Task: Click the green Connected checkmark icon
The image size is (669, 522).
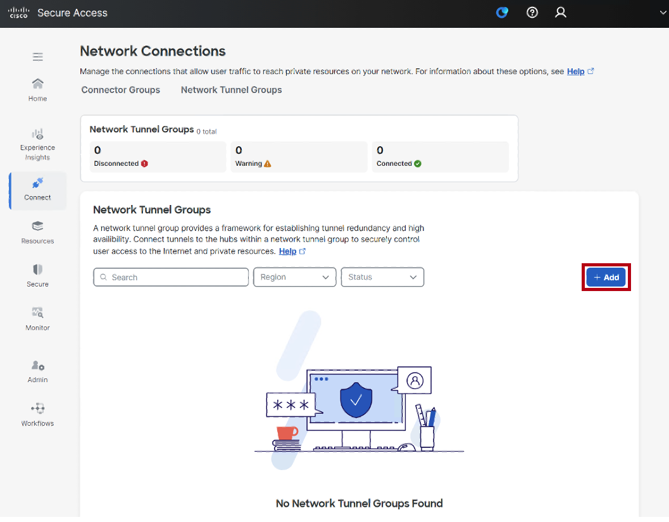Action: [x=418, y=164]
